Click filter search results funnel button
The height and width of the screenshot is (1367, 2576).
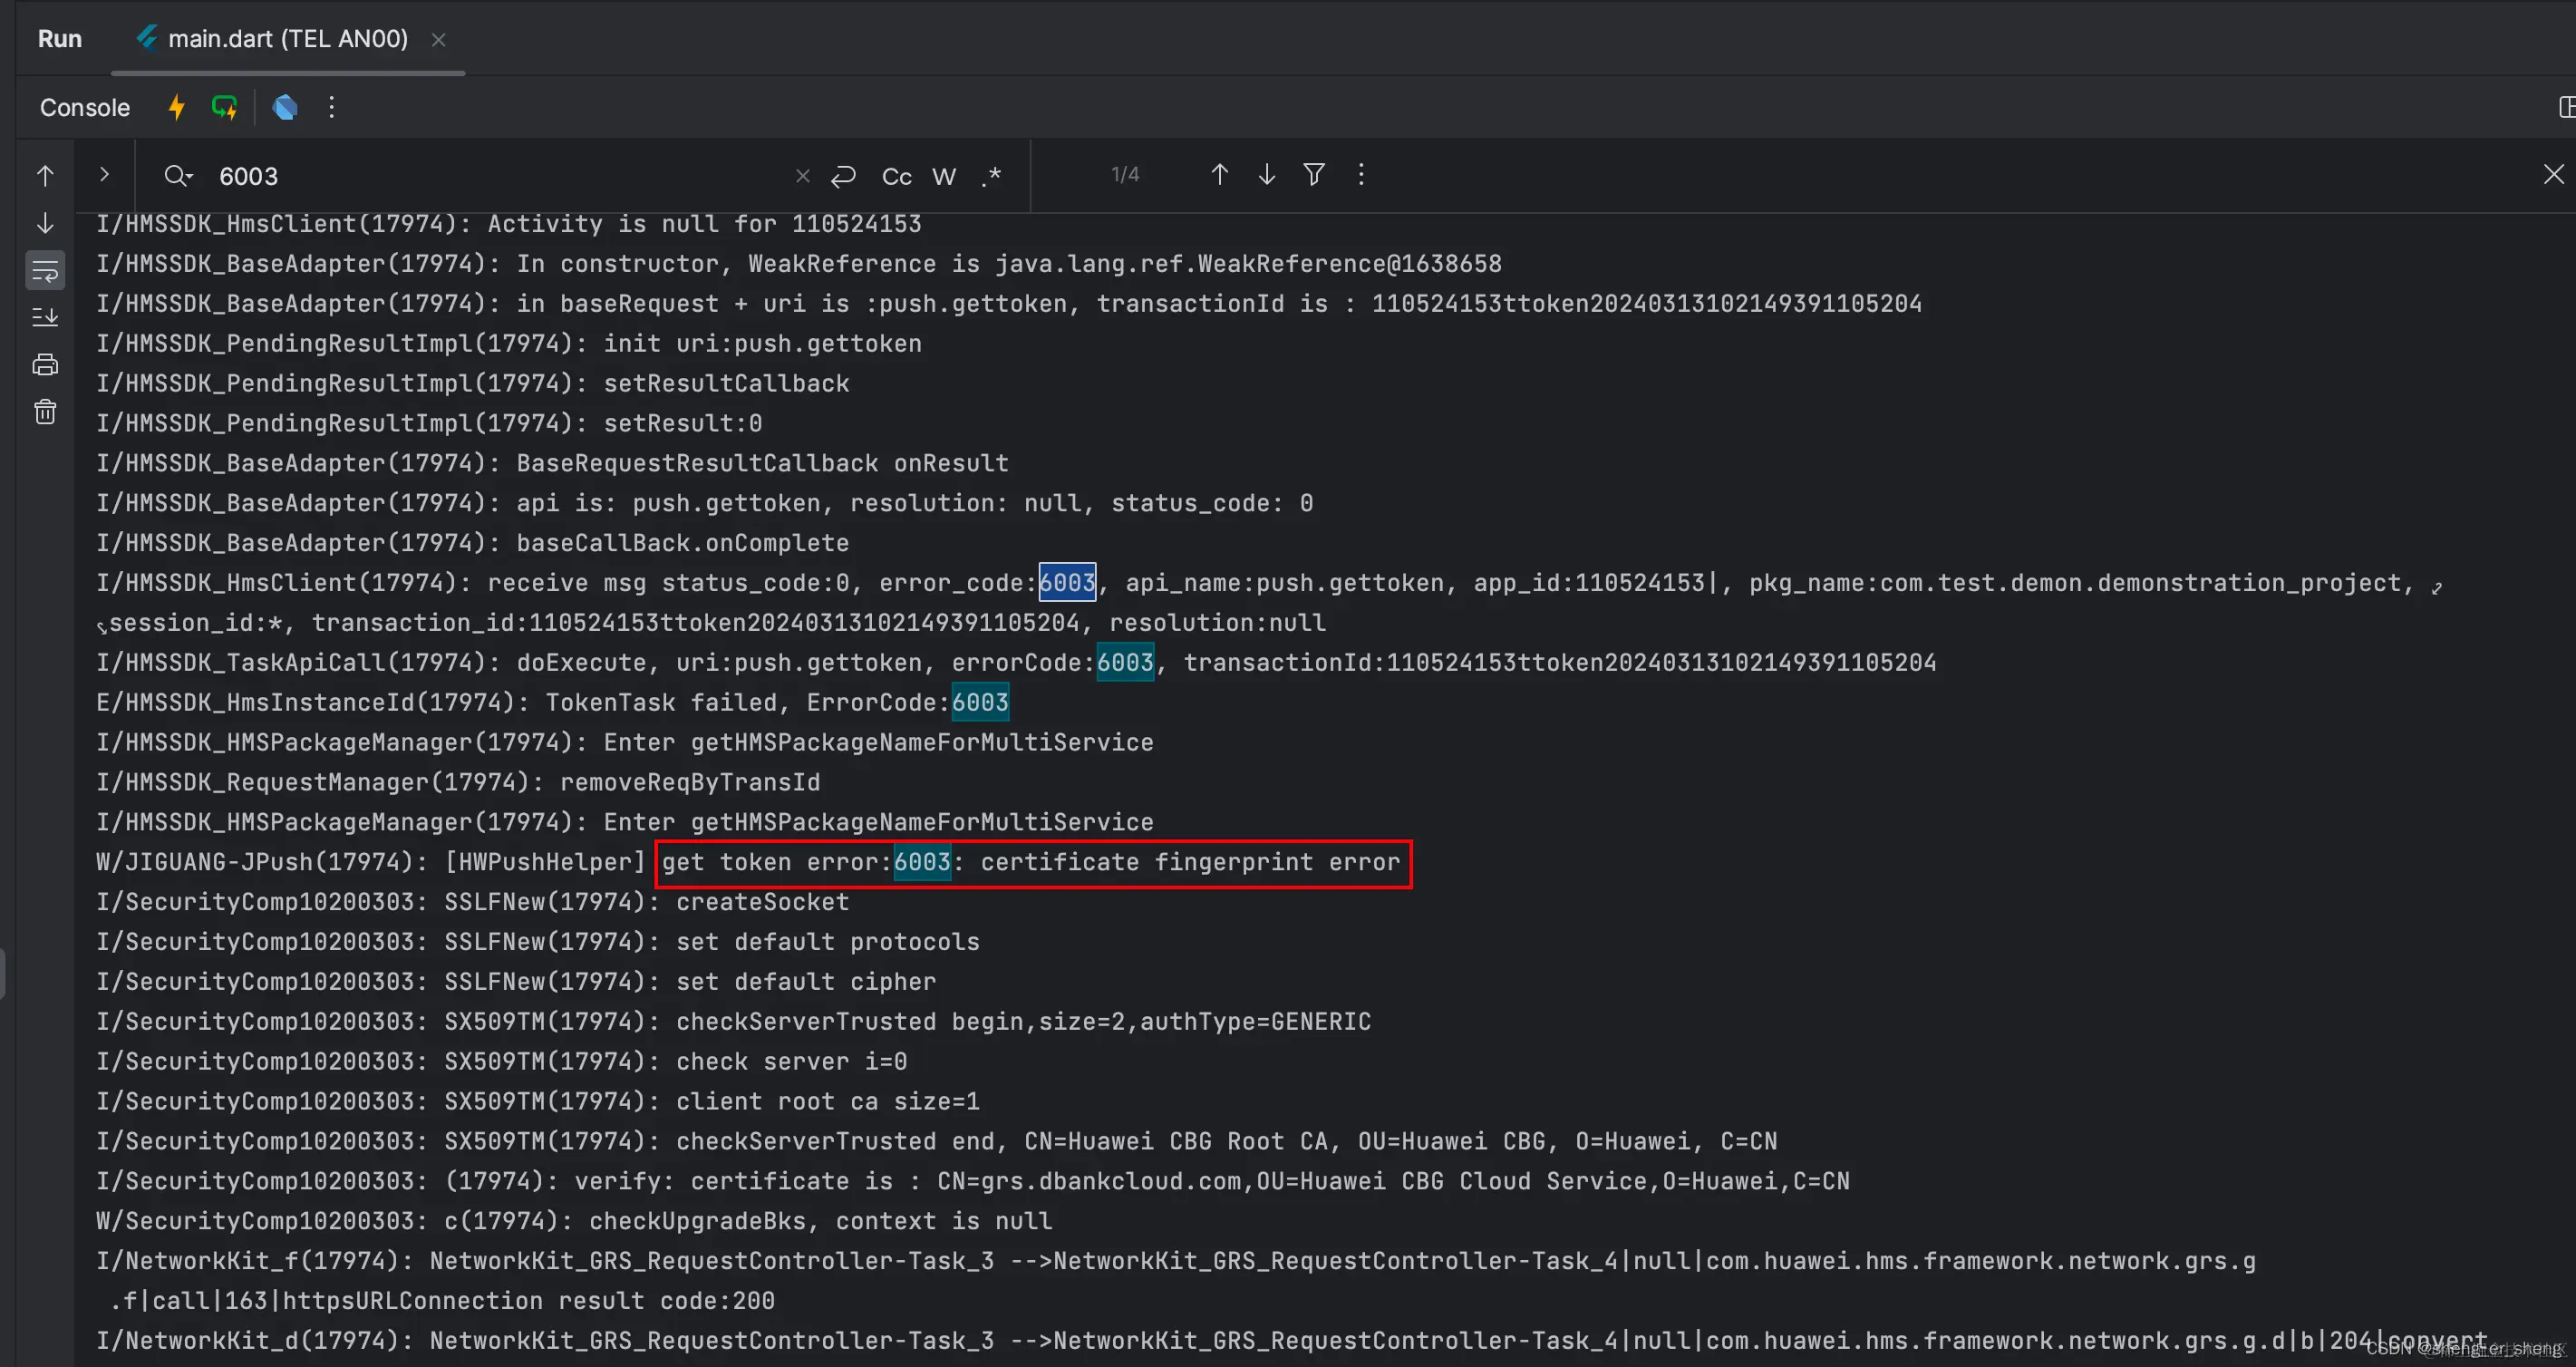coord(1314,175)
